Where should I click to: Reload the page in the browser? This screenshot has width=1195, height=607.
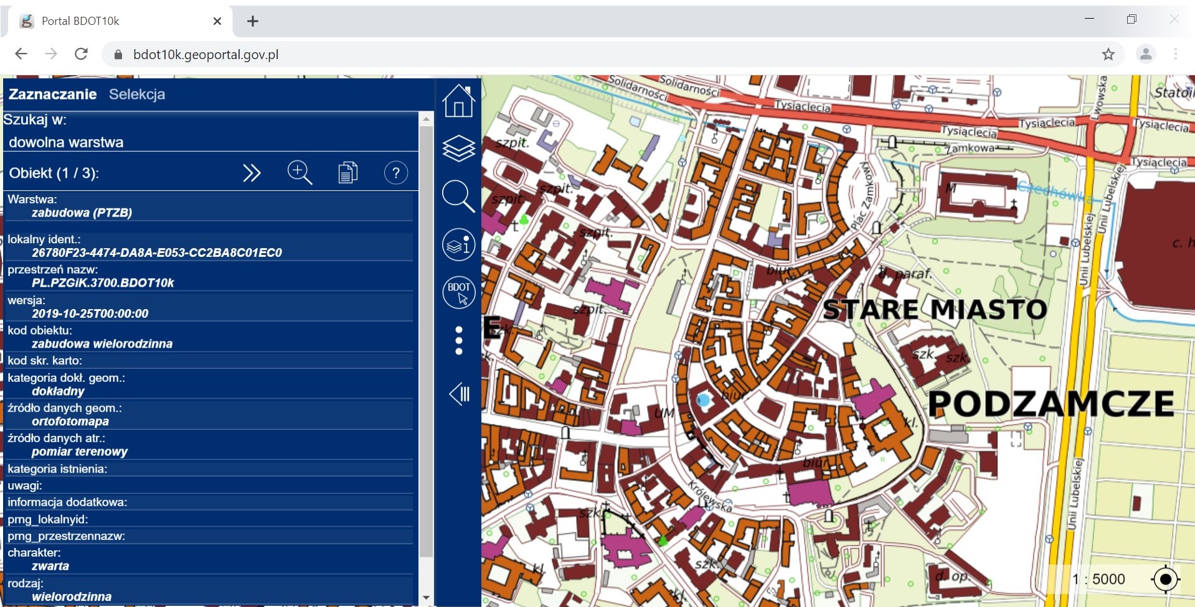81,54
